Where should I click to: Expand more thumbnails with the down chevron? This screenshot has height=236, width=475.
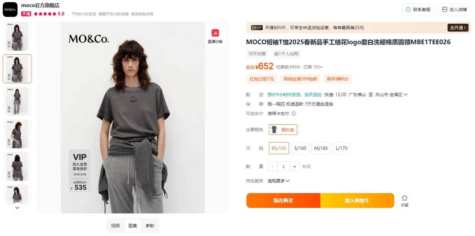click(x=17, y=208)
